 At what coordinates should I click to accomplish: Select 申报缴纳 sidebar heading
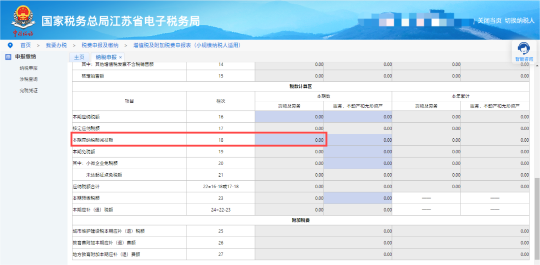point(26,57)
